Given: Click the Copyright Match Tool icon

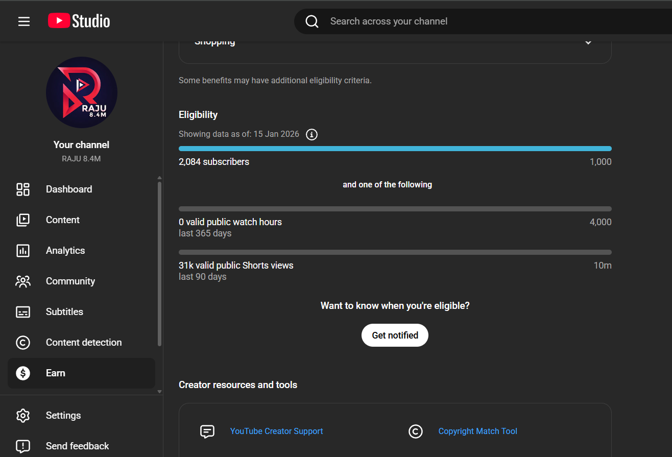Looking at the screenshot, I should pos(416,431).
